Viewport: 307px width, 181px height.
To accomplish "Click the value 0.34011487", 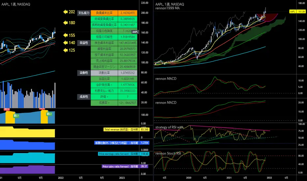I will tap(127, 25).
